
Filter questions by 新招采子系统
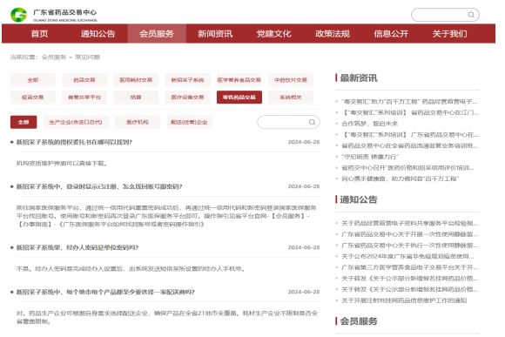click(187, 80)
